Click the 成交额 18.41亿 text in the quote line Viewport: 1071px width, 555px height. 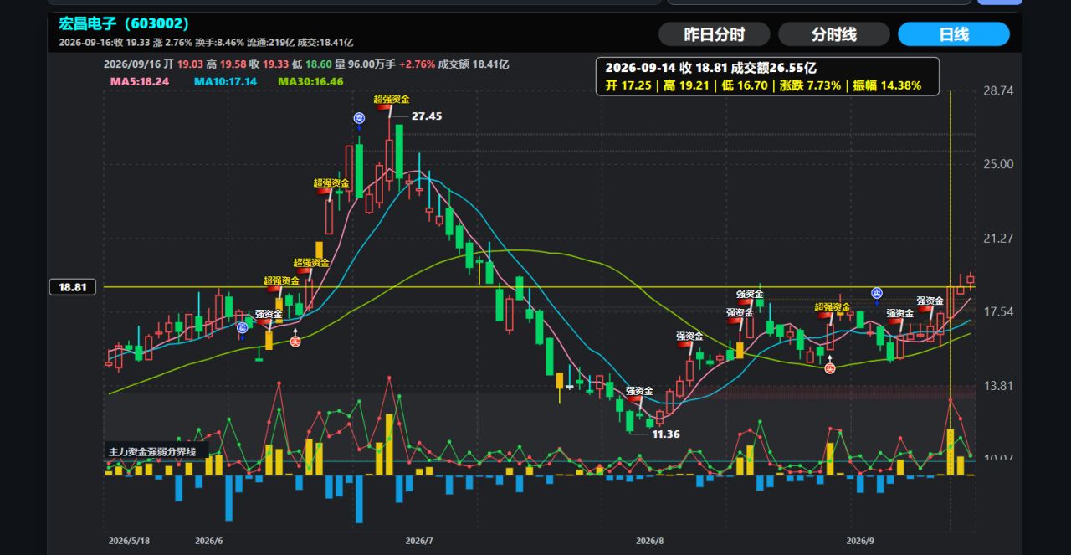coord(474,64)
